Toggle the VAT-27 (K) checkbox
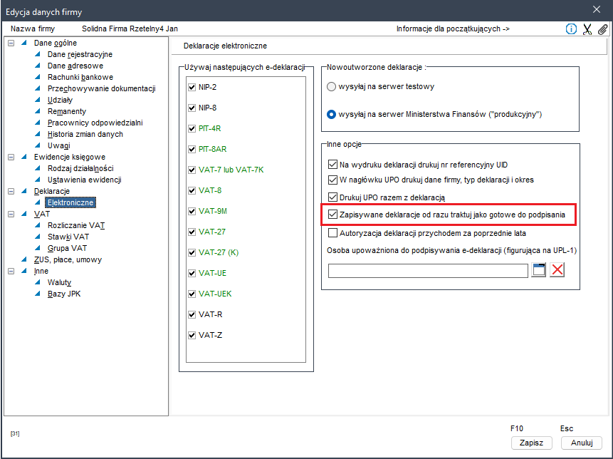Viewport: 613px width, 459px height. pyautogui.click(x=192, y=253)
